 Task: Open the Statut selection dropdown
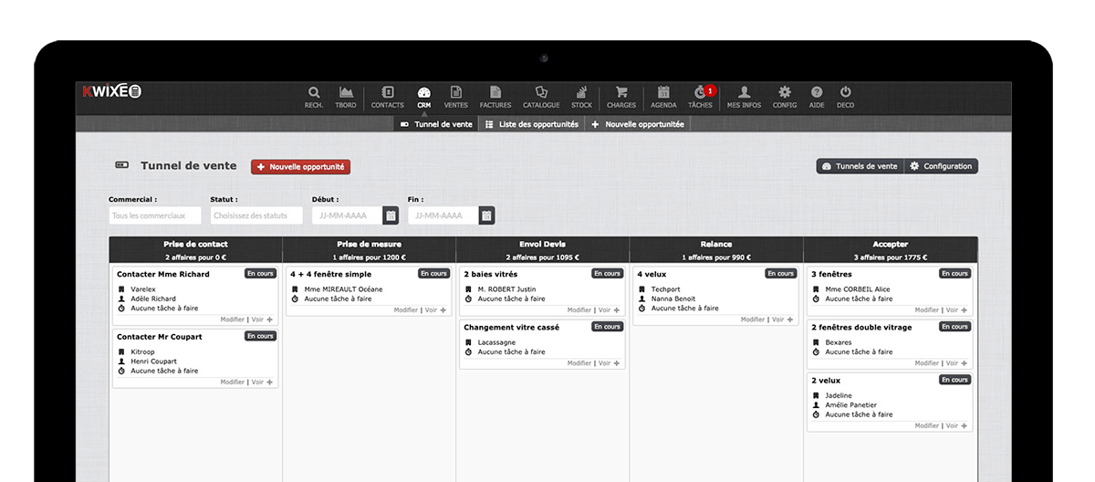tap(256, 215)
